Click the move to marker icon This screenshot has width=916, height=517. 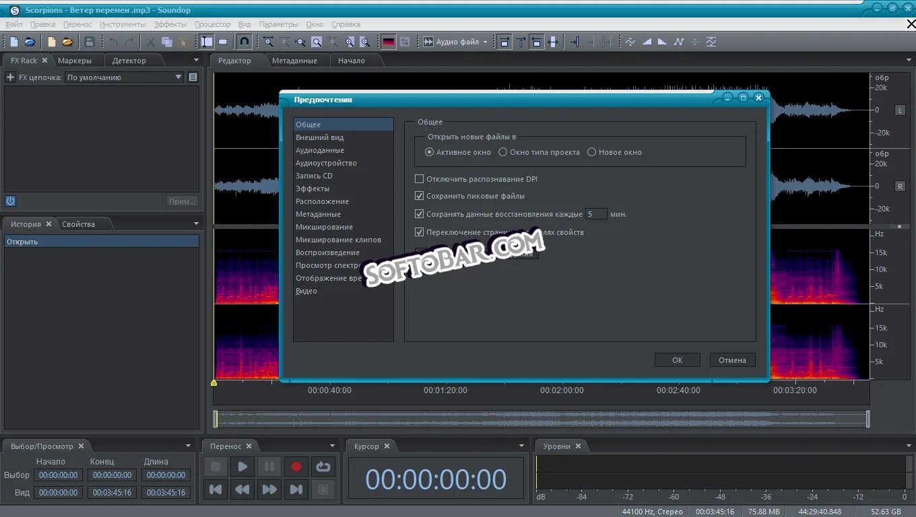point(575,42)
